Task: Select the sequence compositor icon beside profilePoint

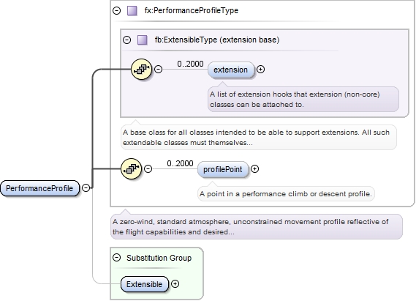Action: click(x=132, y=168)
